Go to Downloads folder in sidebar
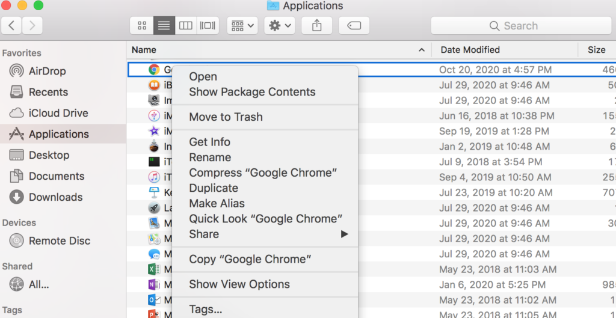This screenshot has height=318, width=616. coord(55,197)
